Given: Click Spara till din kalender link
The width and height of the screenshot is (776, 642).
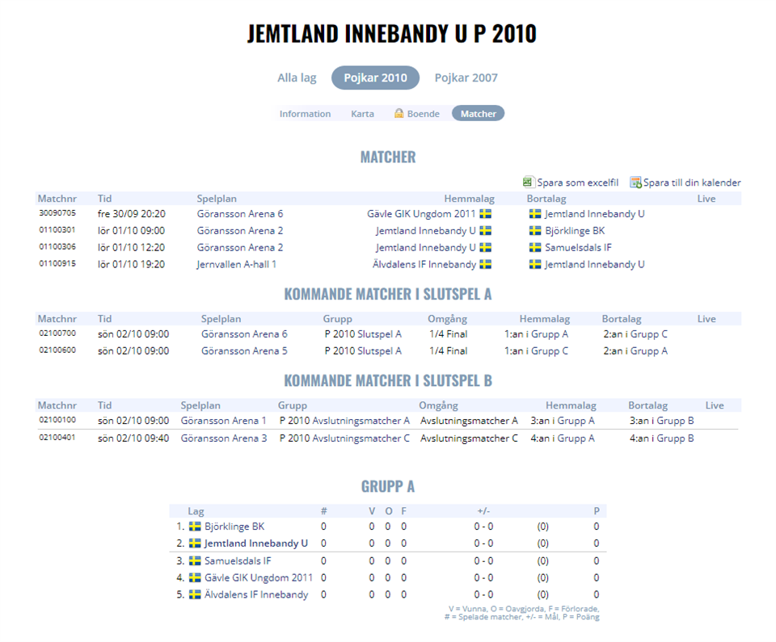Looking at the screenshot, I should click(692, 183).
